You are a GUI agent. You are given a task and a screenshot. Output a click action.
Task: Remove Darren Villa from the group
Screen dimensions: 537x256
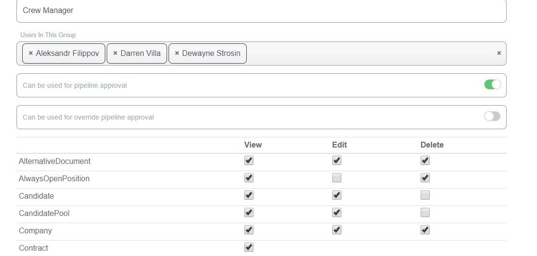(115, 54)
